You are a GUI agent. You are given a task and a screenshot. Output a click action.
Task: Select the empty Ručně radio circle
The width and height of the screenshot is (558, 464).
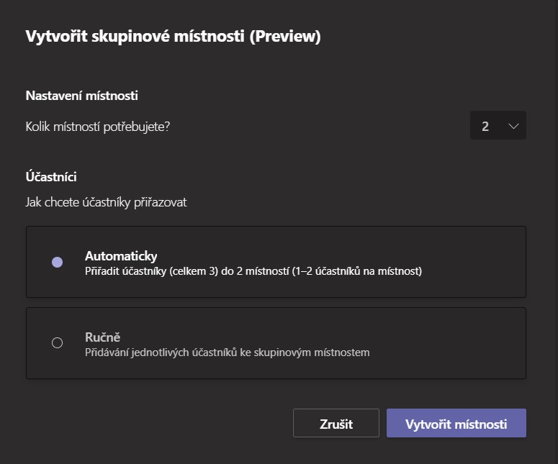point(57,342)
